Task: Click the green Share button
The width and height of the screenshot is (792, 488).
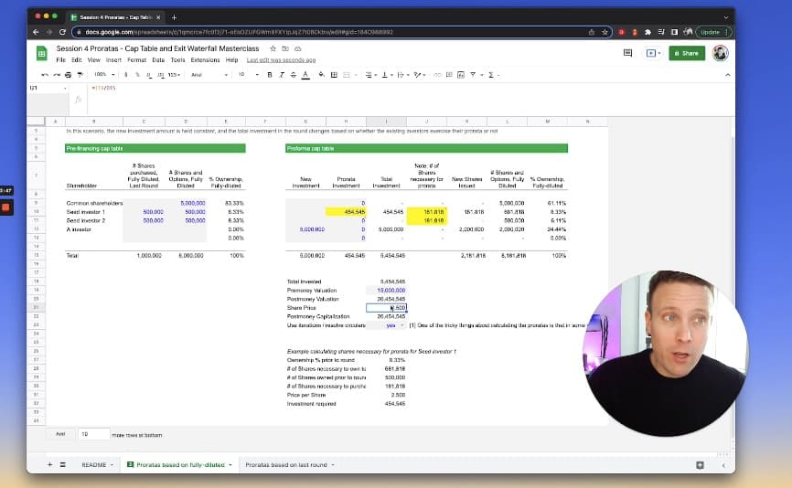Action: click(x=686, y=53)
